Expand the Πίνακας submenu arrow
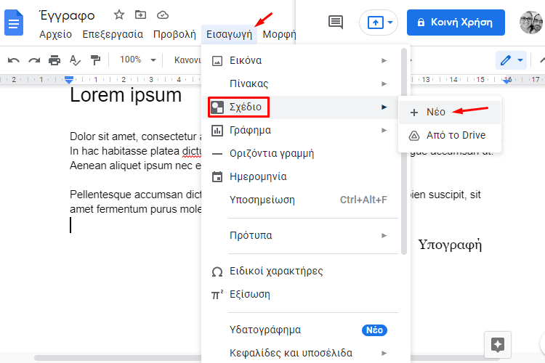Image resolution: width=545 pixels, height=363 pixels. [384, 83]
